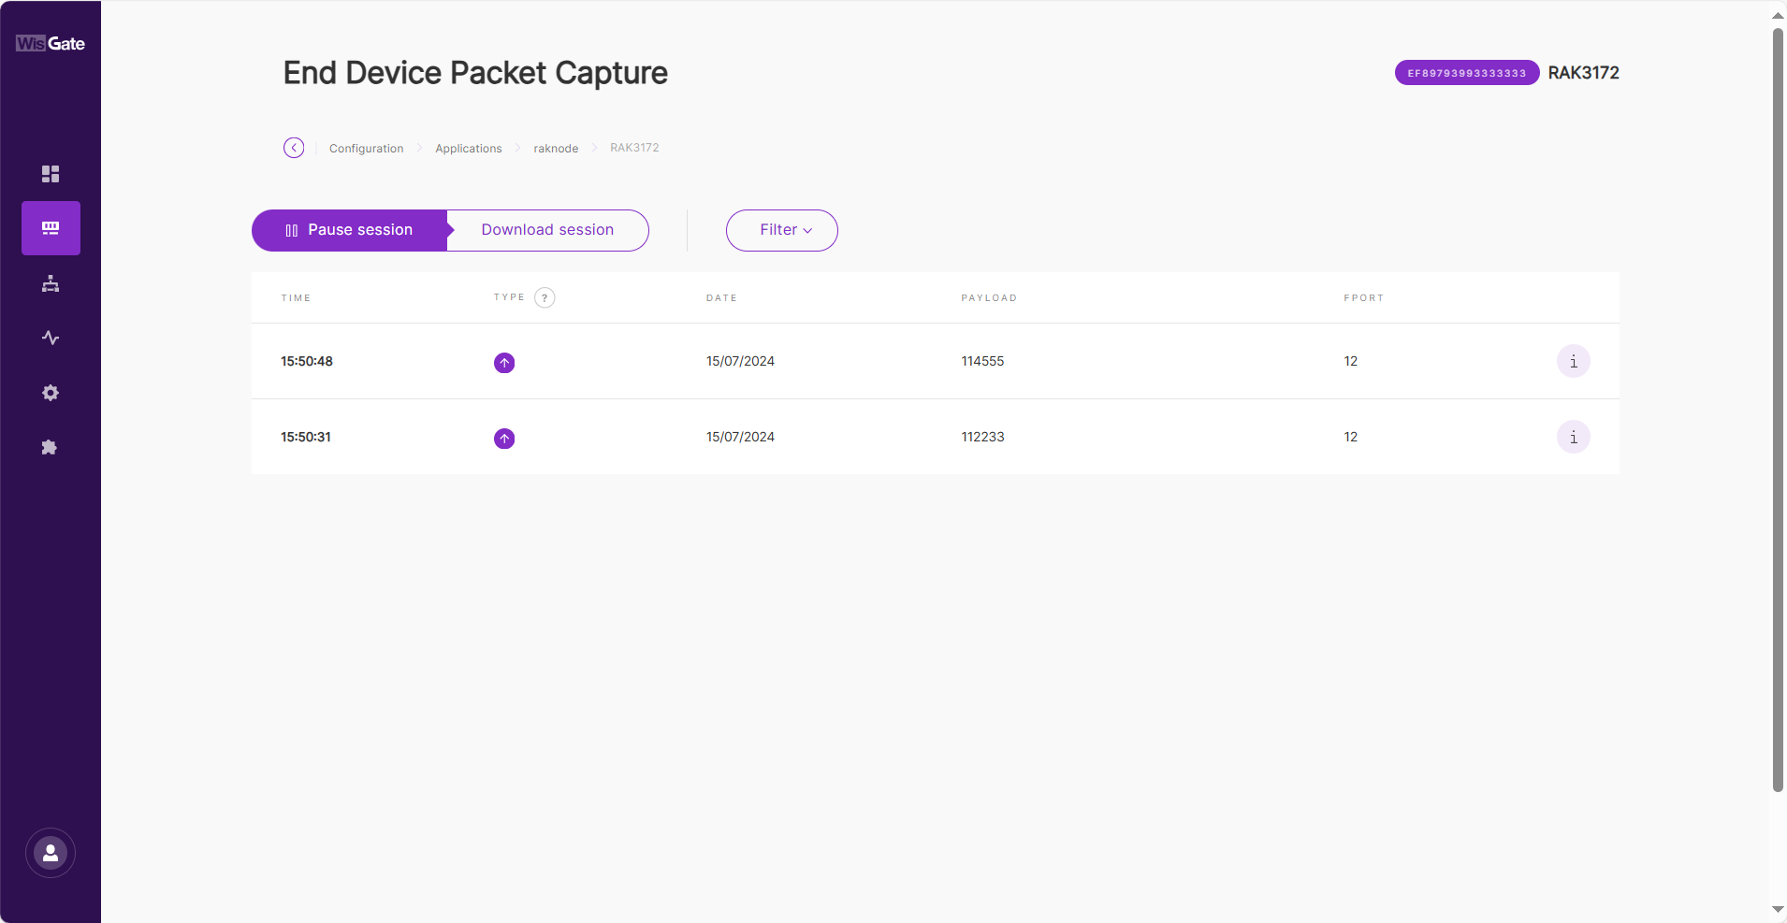
Task: Go to Configuration breadcrumb
Action: point(367,149)
